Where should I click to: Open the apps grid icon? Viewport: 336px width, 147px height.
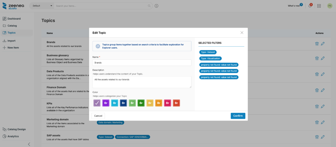(x=319, y=6)
